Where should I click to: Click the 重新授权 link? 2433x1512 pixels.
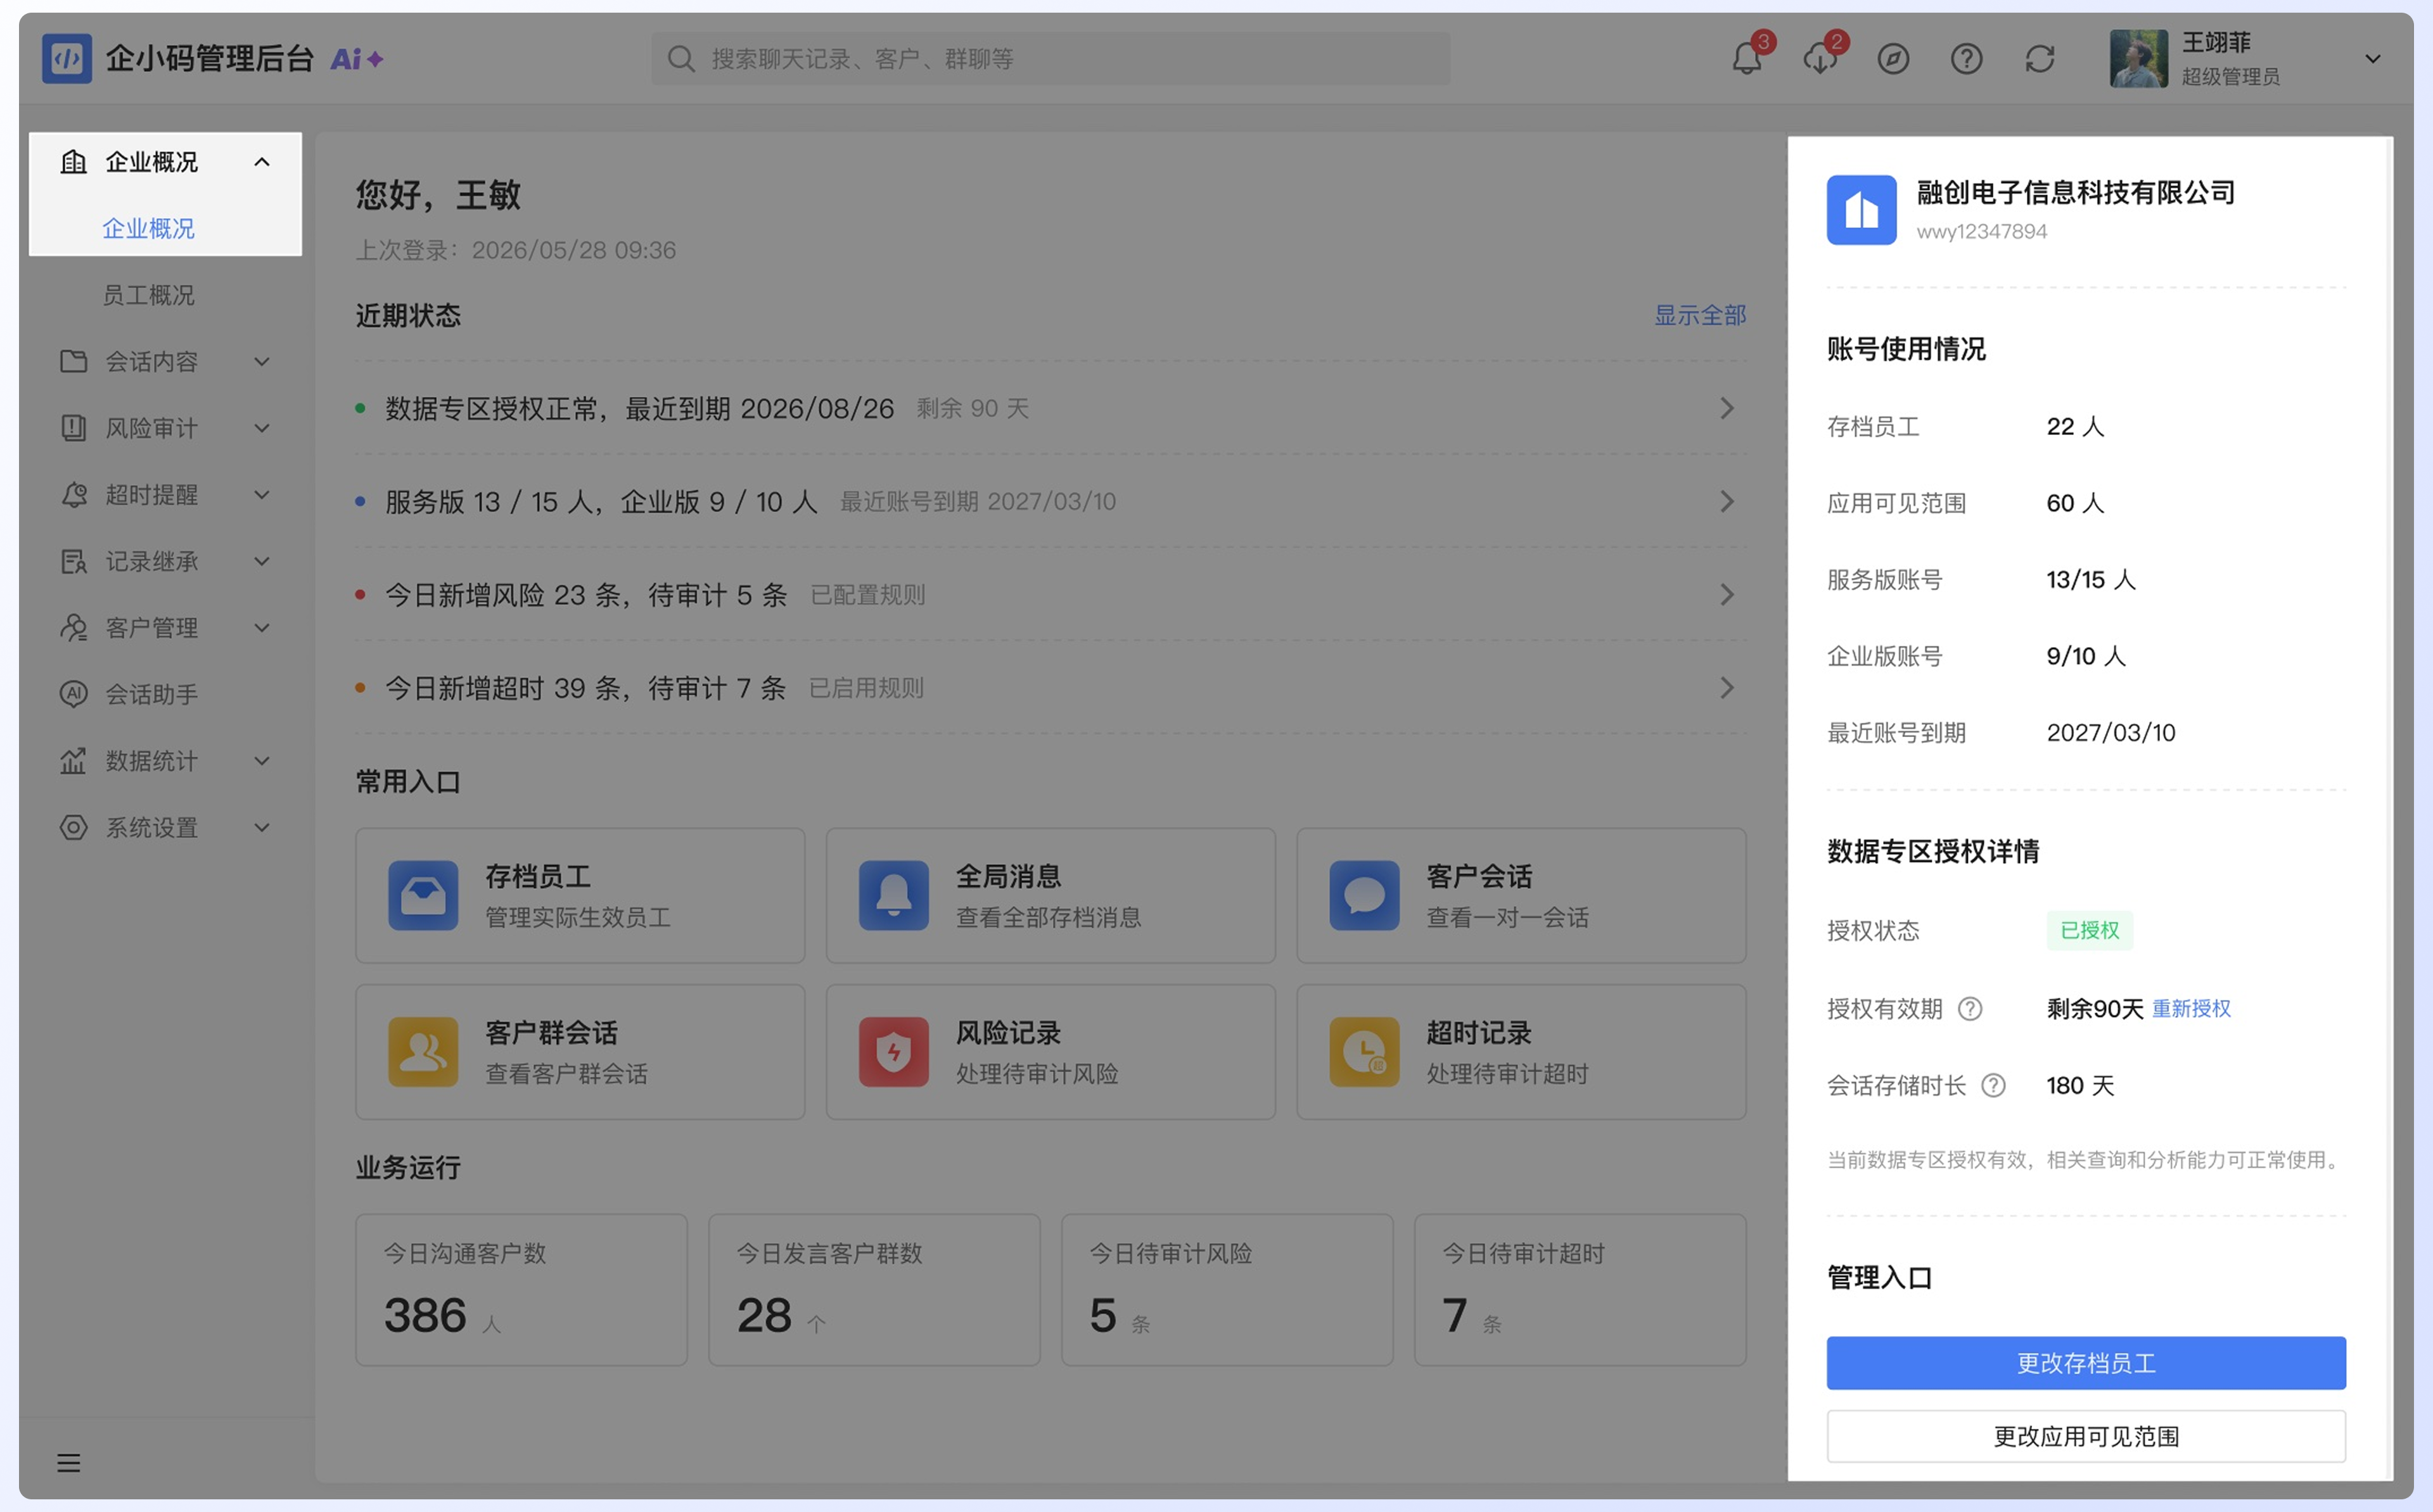2191,1008
